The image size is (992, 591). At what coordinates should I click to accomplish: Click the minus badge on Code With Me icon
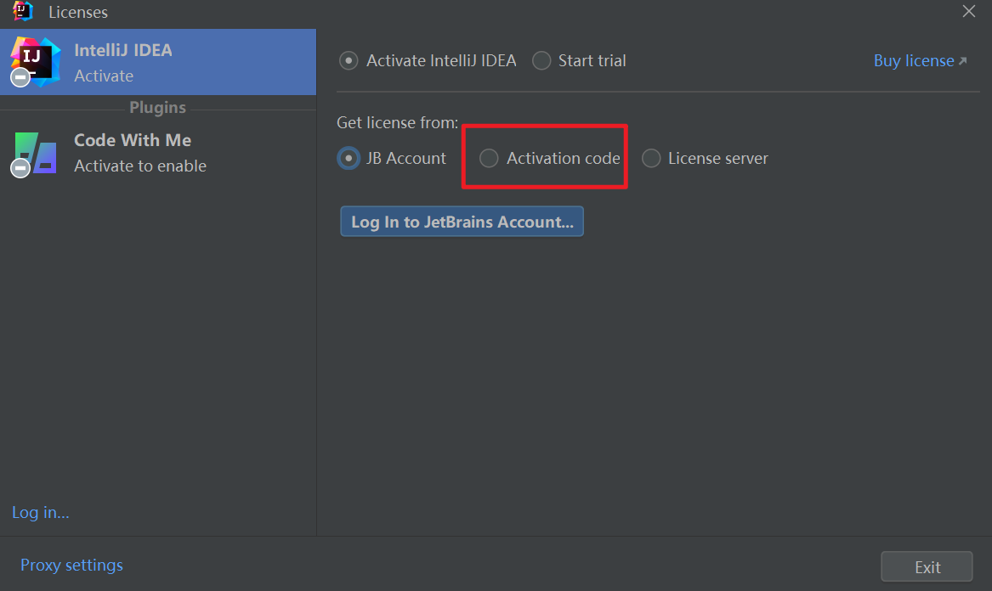coord(20,168)
